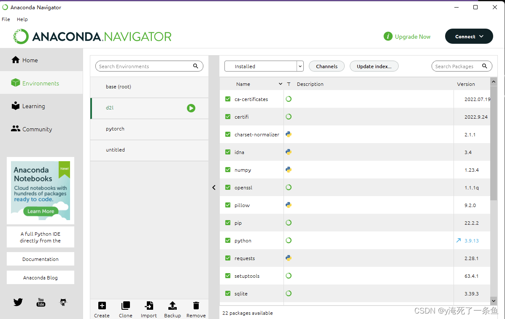Image resolution: width=505 pixels, height=319 pixels.
Task: Click the Version column header
Action: (x=466, y=84)
